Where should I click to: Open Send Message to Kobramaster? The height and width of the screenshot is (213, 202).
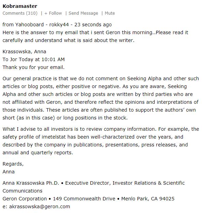pyautogui.click(x=83, y=13)
